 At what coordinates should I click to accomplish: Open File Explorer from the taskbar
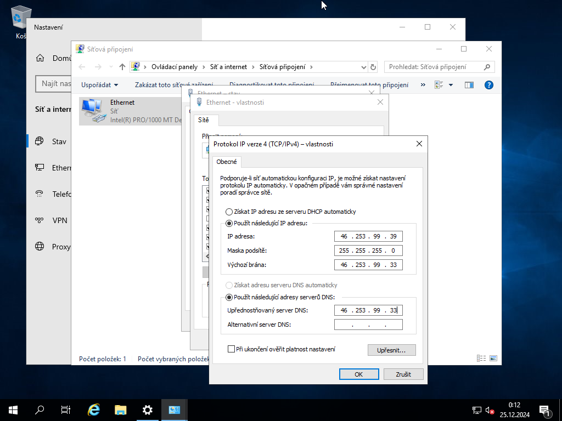120,409
